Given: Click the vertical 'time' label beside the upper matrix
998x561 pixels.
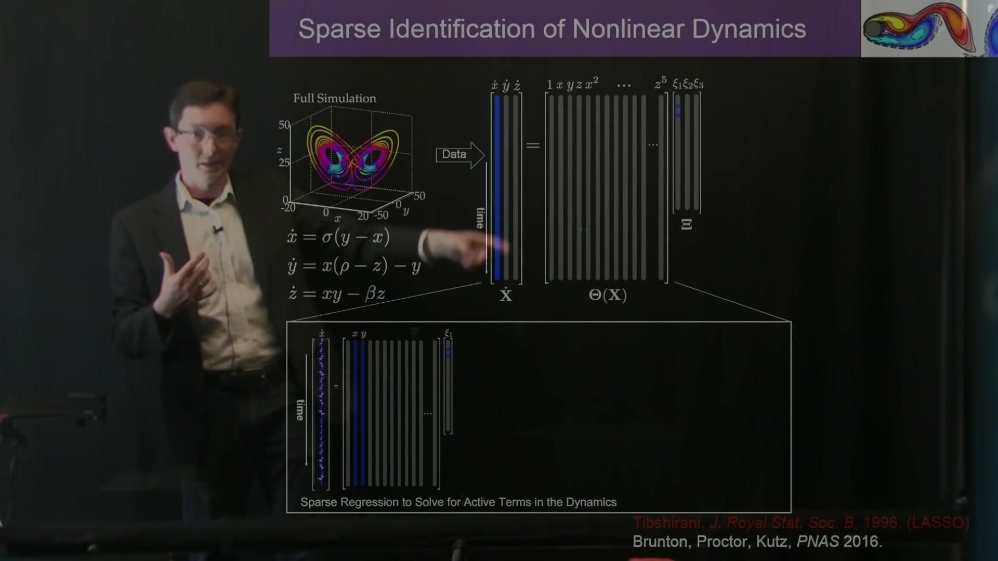Looking at the screenshot, I should pos(480,218).
